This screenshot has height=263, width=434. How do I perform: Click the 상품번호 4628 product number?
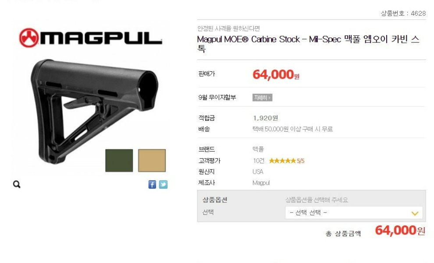403,13
